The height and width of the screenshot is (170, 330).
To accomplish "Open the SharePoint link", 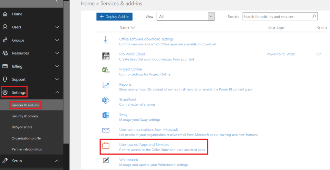I will [x=128, y=99].
